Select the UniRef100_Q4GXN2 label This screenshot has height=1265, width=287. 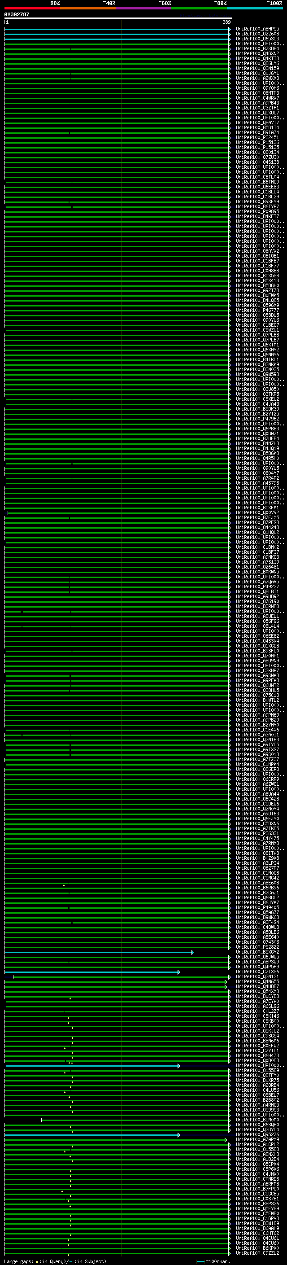point(257,53)
